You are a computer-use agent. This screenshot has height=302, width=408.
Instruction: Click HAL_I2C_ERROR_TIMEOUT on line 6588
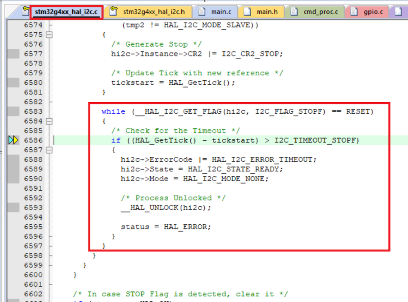[x=261, y=160]
